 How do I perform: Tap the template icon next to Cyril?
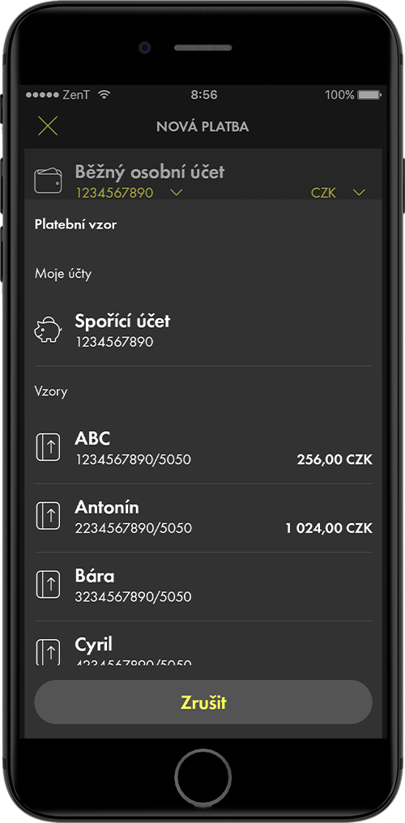tap(48, 650)
